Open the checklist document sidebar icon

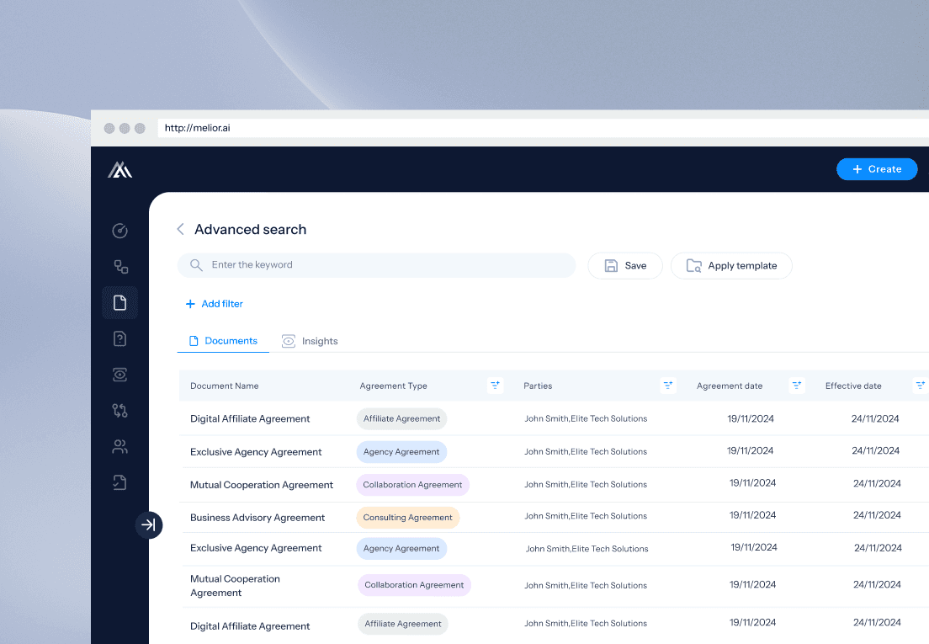point(119,483)
